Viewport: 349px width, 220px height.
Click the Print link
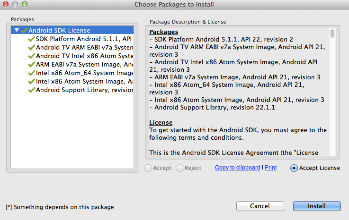pyautogui.click(x=271, y=168)
